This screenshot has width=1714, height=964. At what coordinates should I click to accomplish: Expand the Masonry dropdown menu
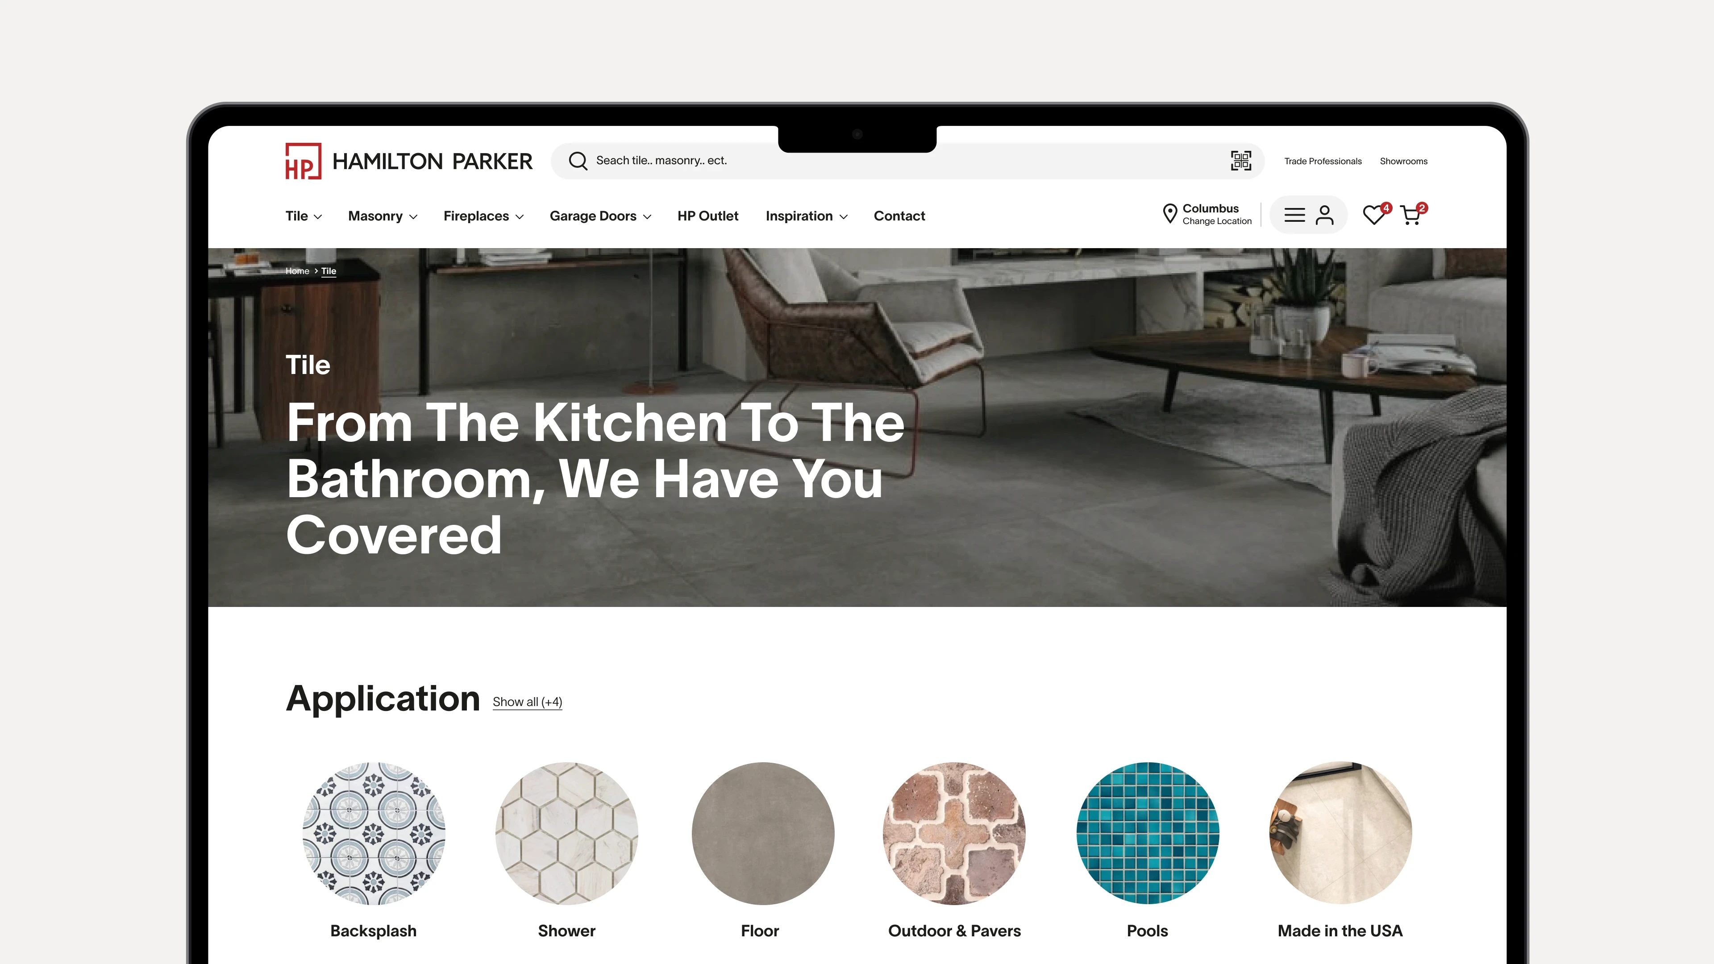point(383,216)
